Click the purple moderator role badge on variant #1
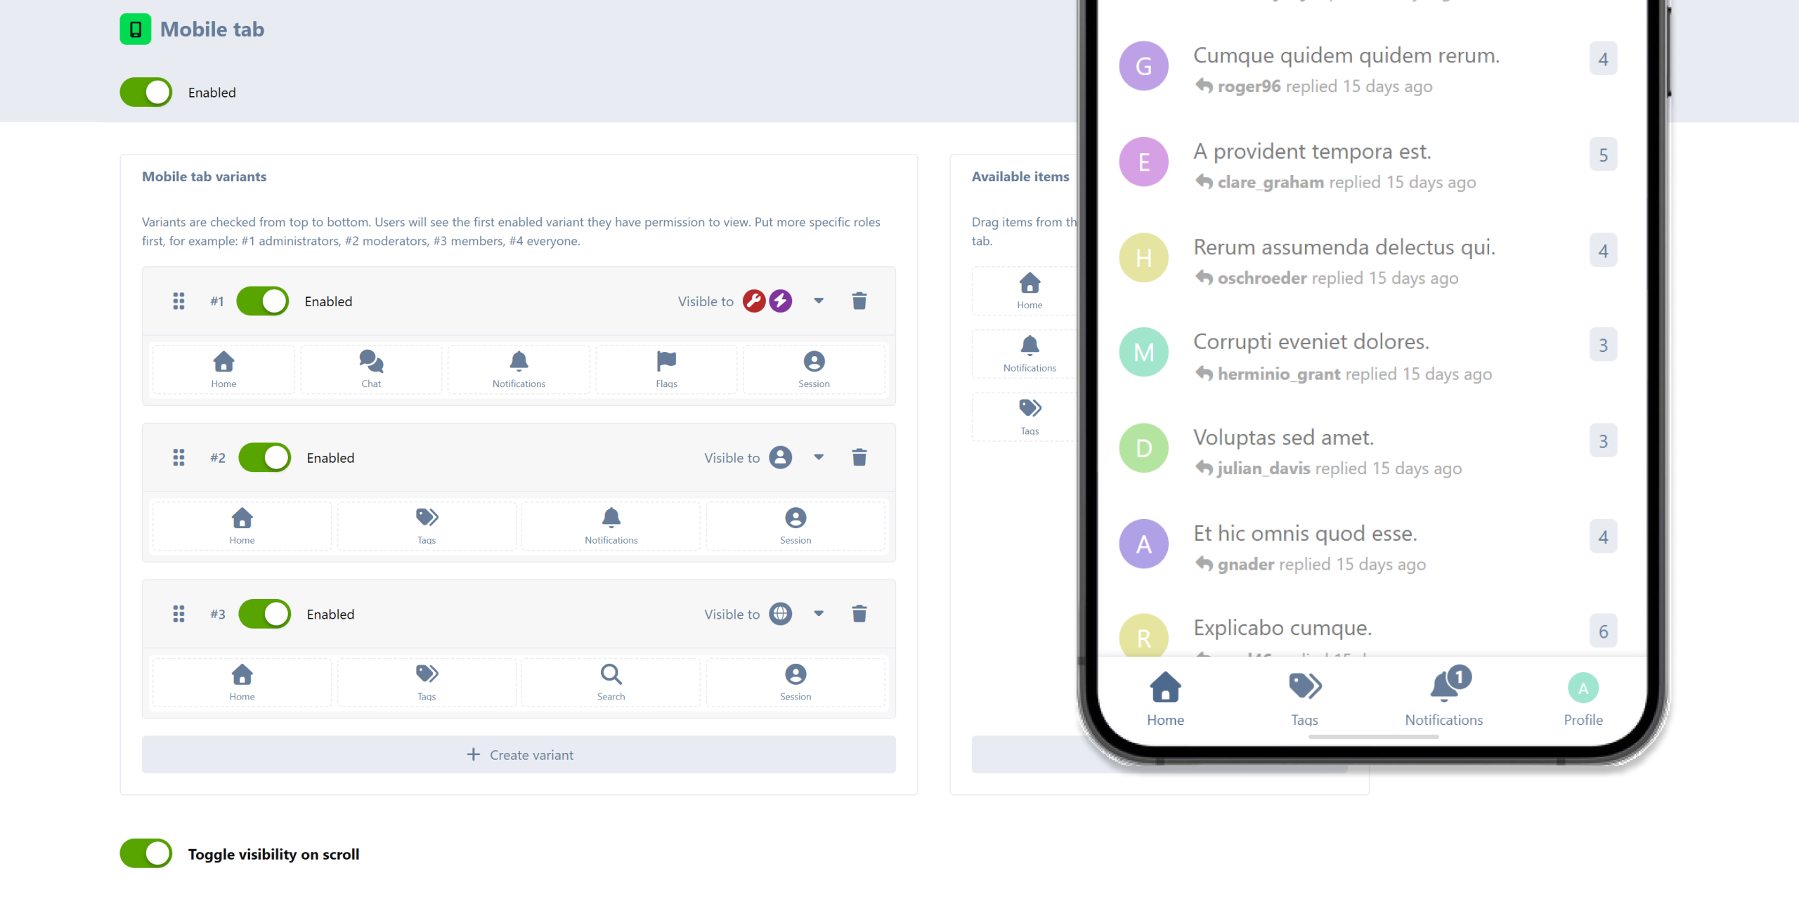This screenshot has height=899, width=1799. click(x=781, y=301)
